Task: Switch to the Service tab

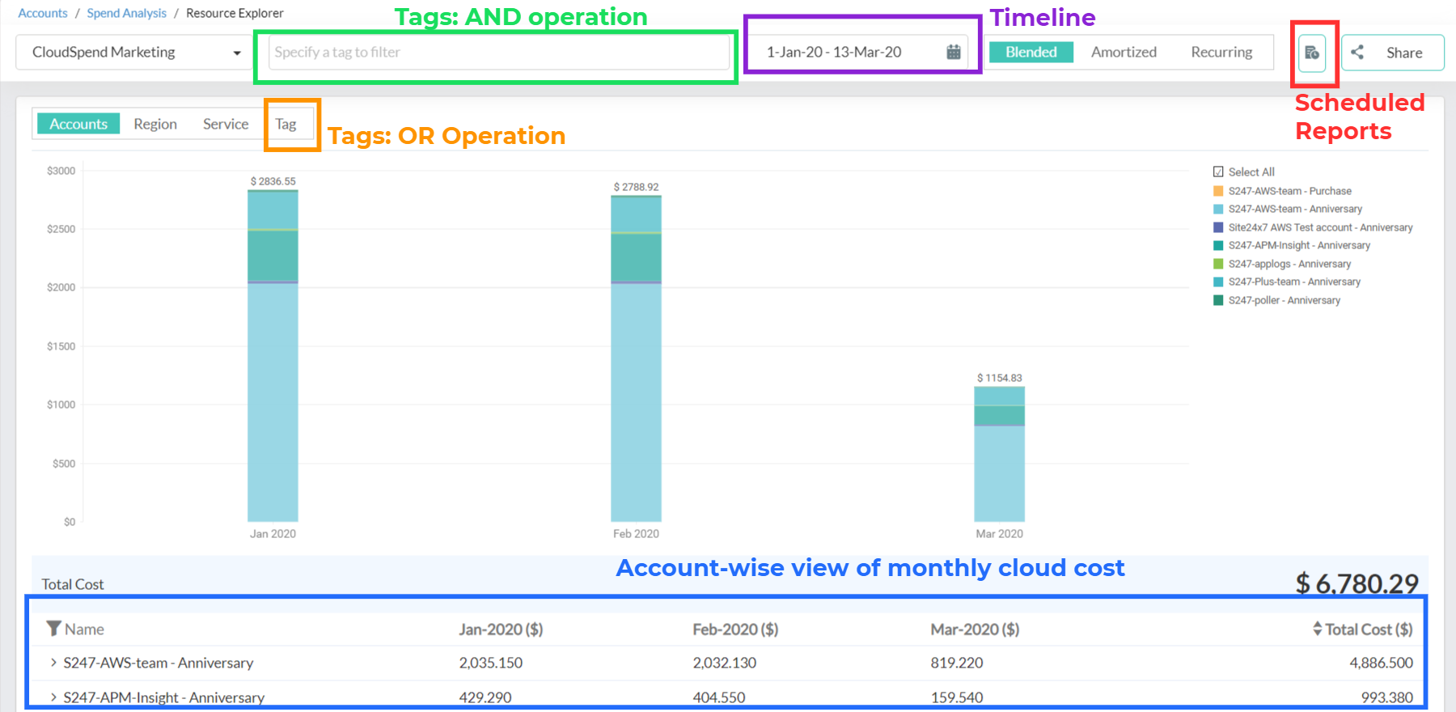Action: [x=226, y=124]
